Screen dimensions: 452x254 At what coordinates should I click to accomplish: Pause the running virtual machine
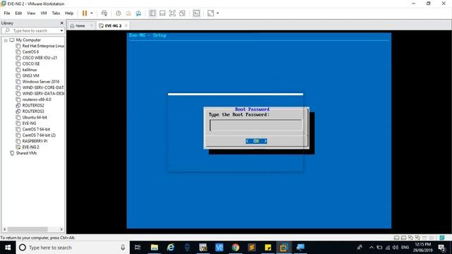(x=85, y=13)
